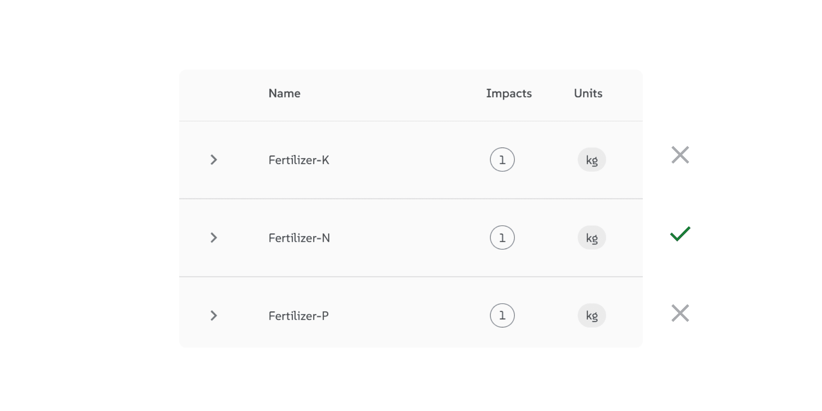Click the kg unit badge for Fertilizer-P
This screenshot has width=822, height=411.
point(592,315)
